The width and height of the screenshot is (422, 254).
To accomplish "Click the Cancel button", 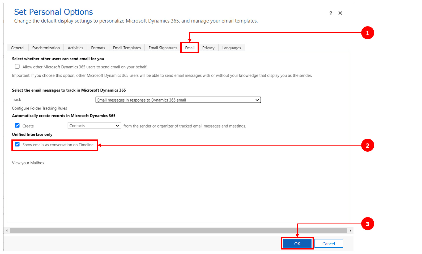I will coord(329,243).
